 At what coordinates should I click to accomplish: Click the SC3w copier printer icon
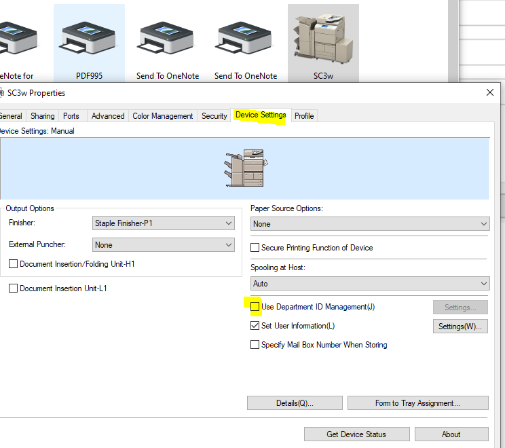coord(323,41)
